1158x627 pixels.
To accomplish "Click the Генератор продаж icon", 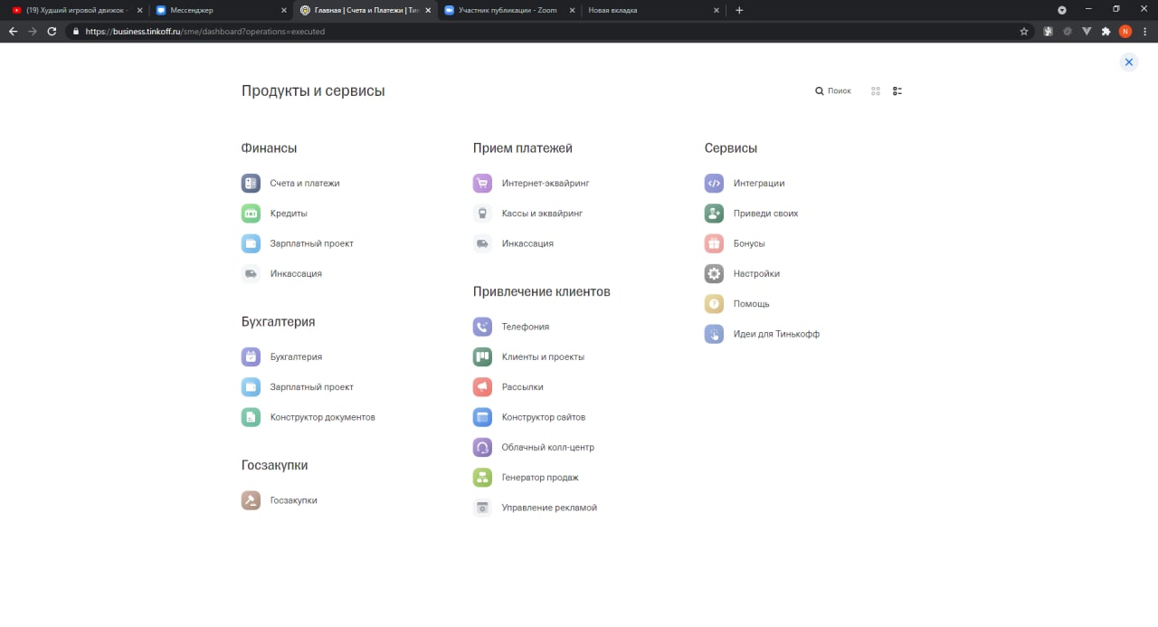I will [x=482, y=478].
